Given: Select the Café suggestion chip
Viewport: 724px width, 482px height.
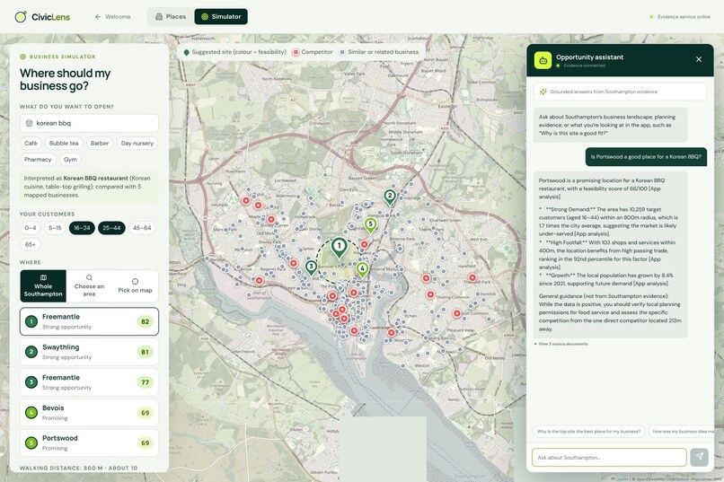Looking at the screenshot, I should [x=31, y=144].
